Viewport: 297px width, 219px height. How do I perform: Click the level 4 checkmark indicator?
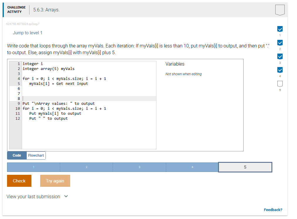(x=280, y=70)
